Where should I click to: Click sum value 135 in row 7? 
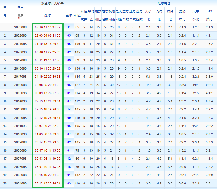(x=77, y=77)
